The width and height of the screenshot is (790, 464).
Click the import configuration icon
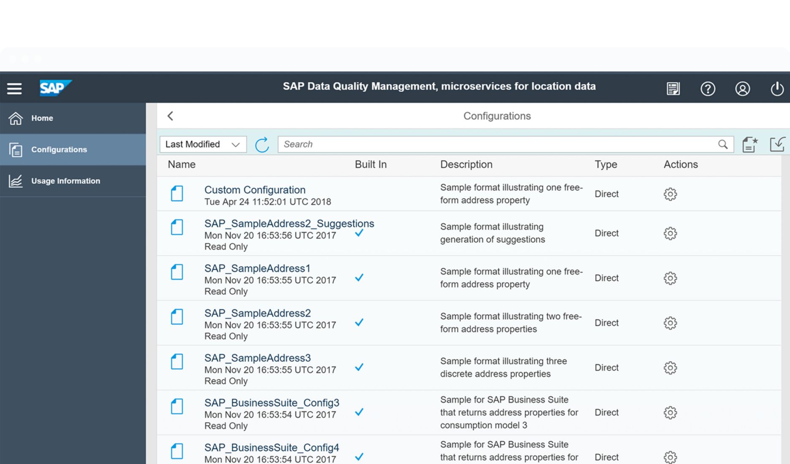777,145
